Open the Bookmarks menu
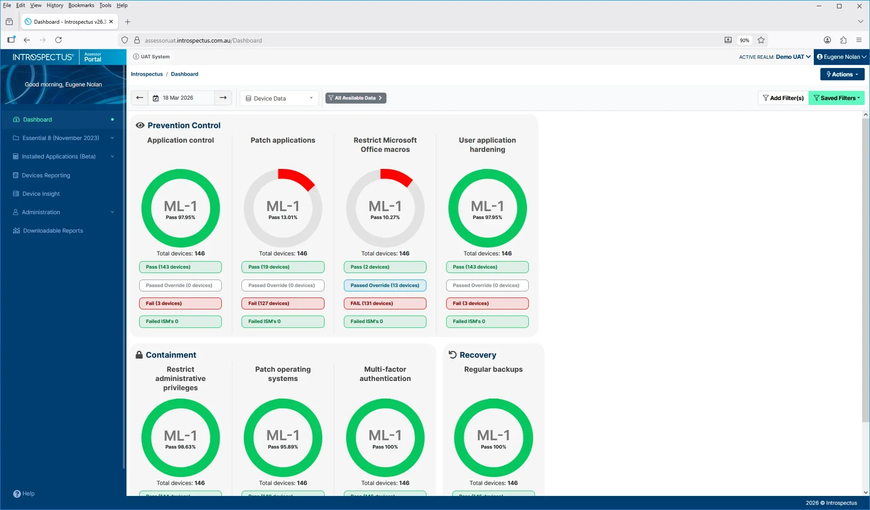Screen dimensions: 870x510 [x=81, y=5]
